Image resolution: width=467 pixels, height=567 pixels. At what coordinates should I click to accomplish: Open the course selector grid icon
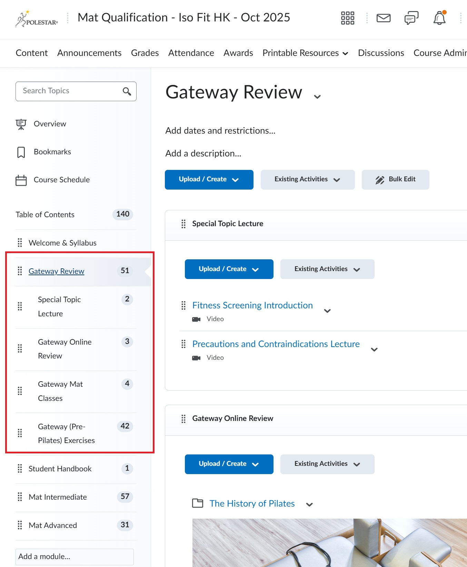[x=347, y=18]
